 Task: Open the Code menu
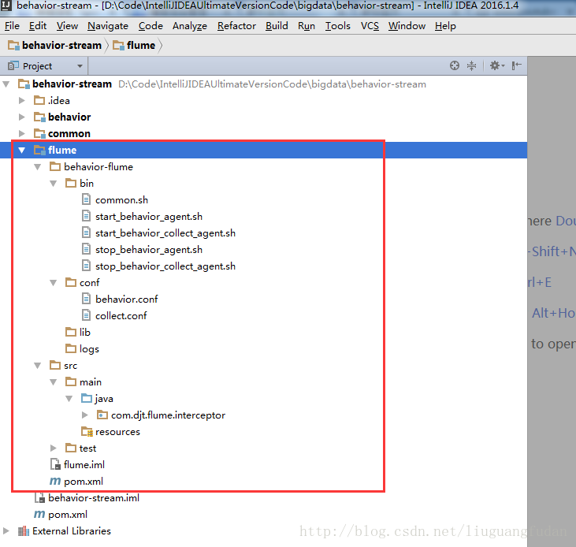point(151,26)
